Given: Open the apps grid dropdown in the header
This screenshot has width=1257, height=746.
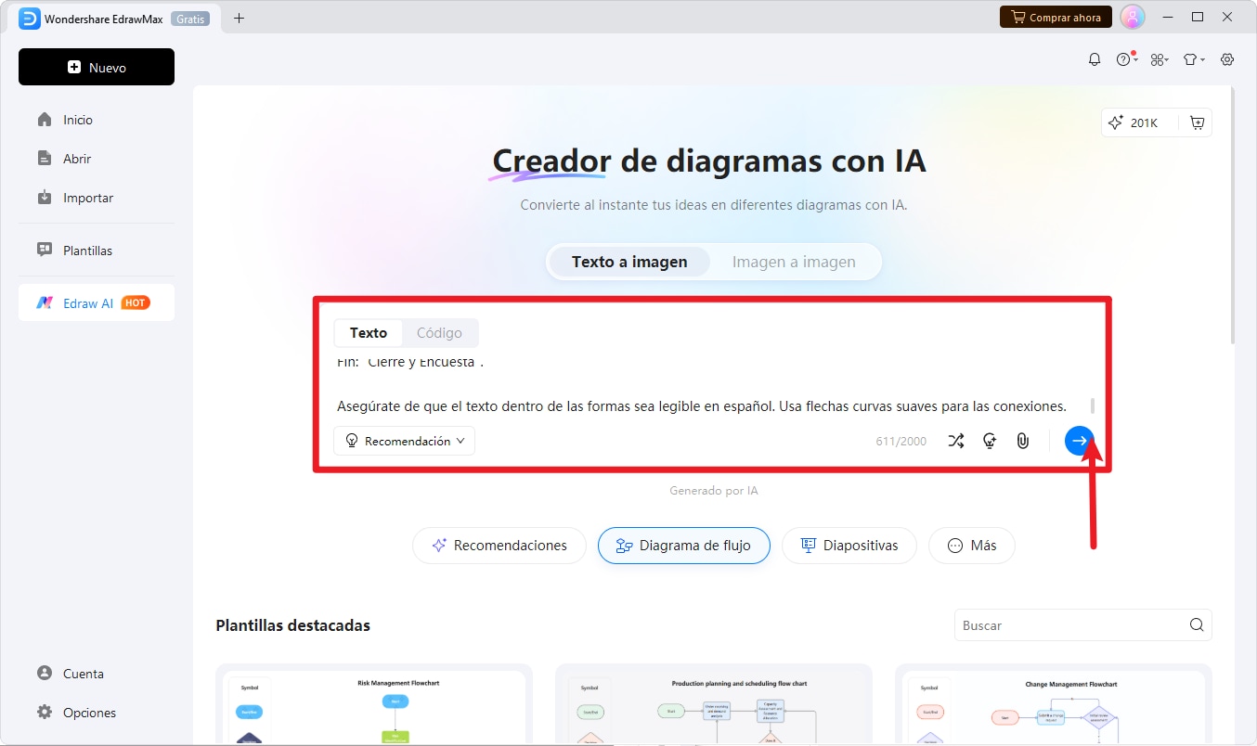Looking at the screenshot, I should click(x=1160, y=58).
